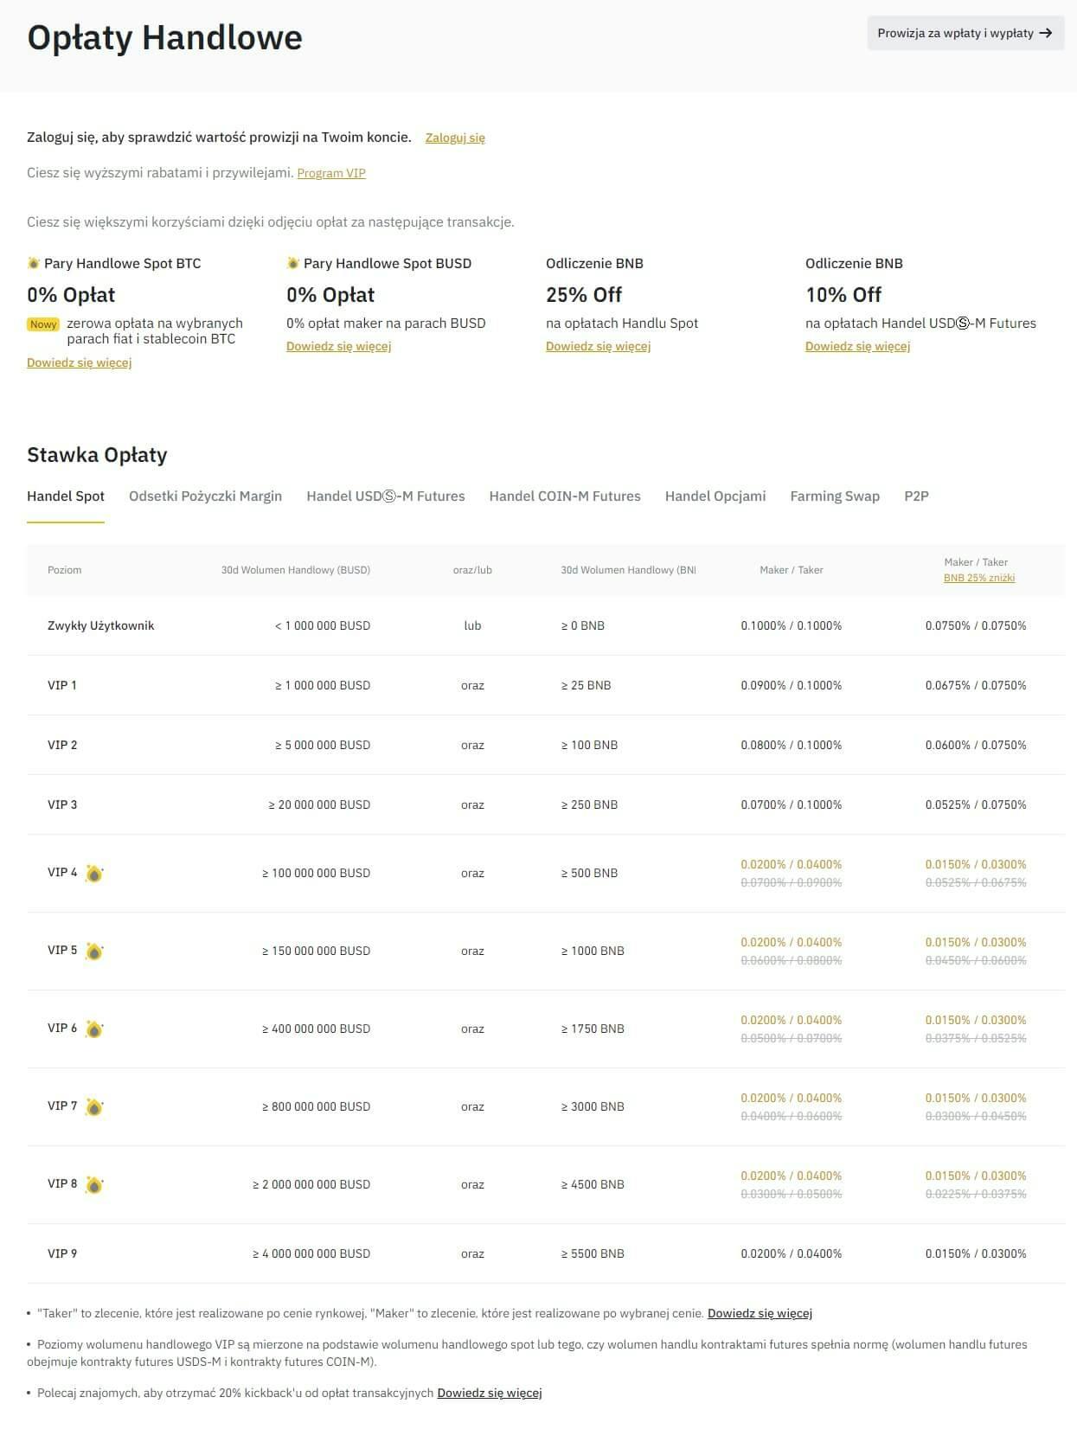Screen dimensions: 1077x1429
Task: Open Dowiedz się więcej under Spot BUSD pairs
Action: (338, 346)
